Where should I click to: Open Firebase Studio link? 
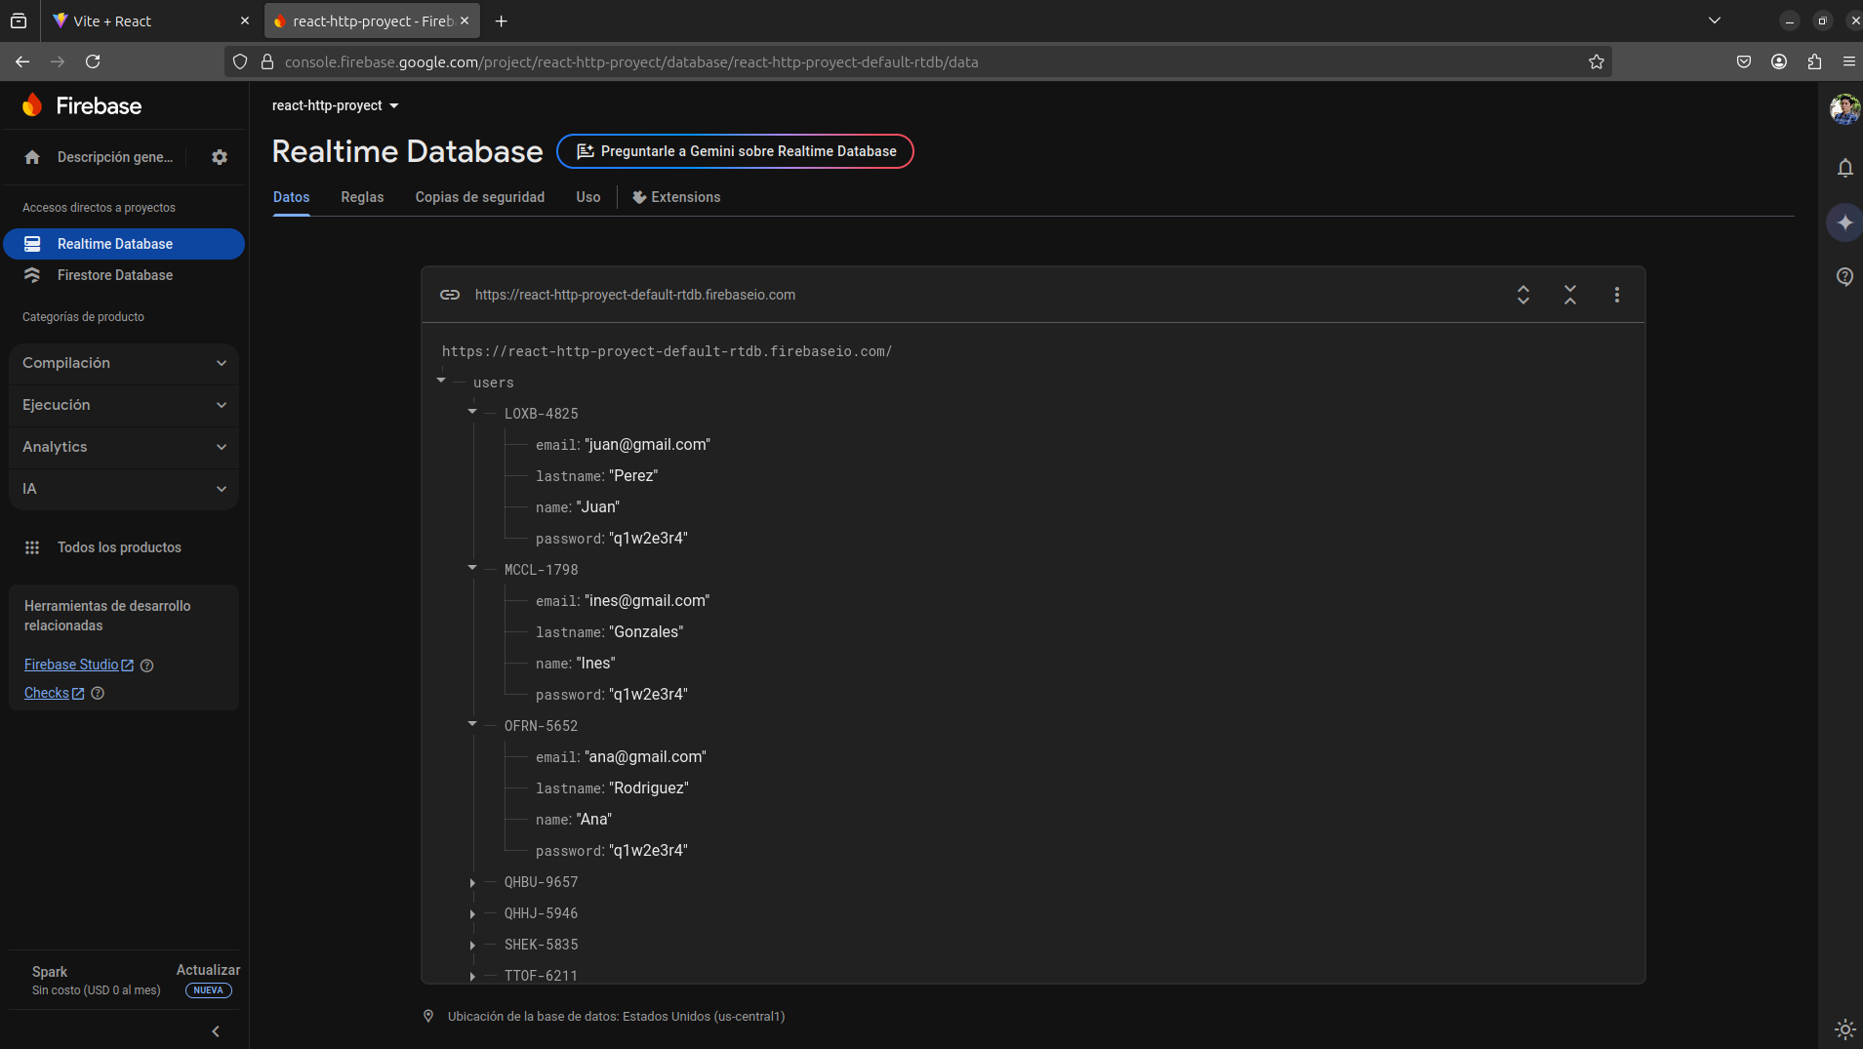pyautogui.click(x=79, y=665)
